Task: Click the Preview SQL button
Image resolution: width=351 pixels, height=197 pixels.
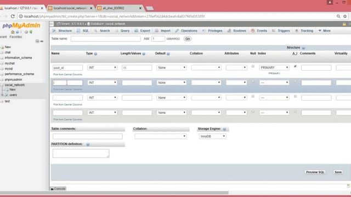Action: [315, 172]
